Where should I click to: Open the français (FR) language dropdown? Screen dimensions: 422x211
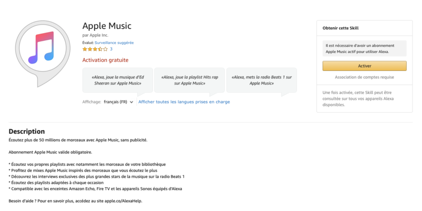coord(119,102)
